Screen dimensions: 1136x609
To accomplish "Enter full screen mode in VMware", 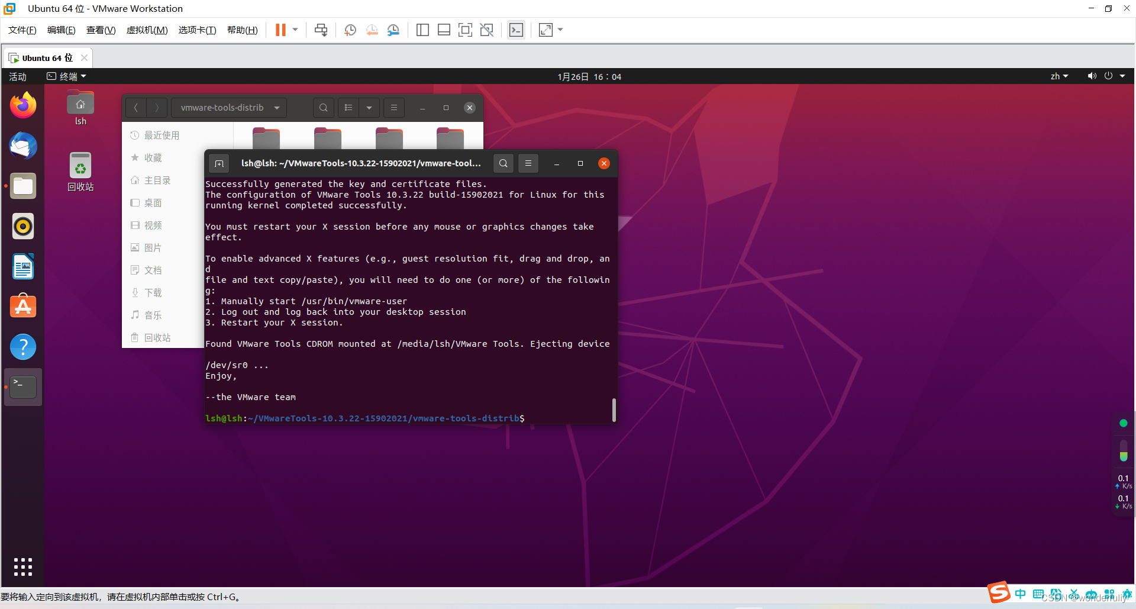I will click(x=466, y=30).
